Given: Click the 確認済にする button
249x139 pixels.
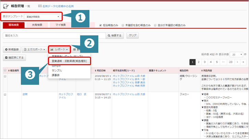Looking at the screenshot, I should pyautogui.click(x=14, y=57).
